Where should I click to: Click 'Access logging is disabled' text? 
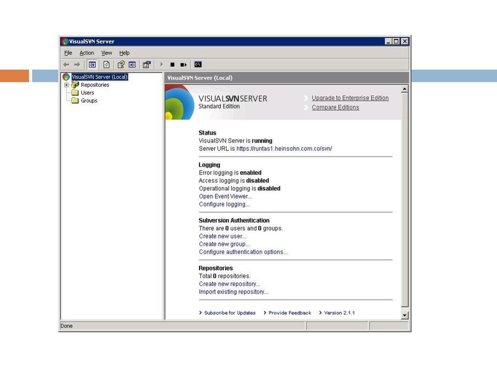234,181
